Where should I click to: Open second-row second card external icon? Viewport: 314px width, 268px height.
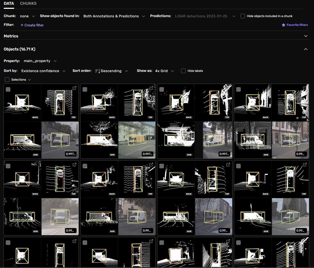151,165
